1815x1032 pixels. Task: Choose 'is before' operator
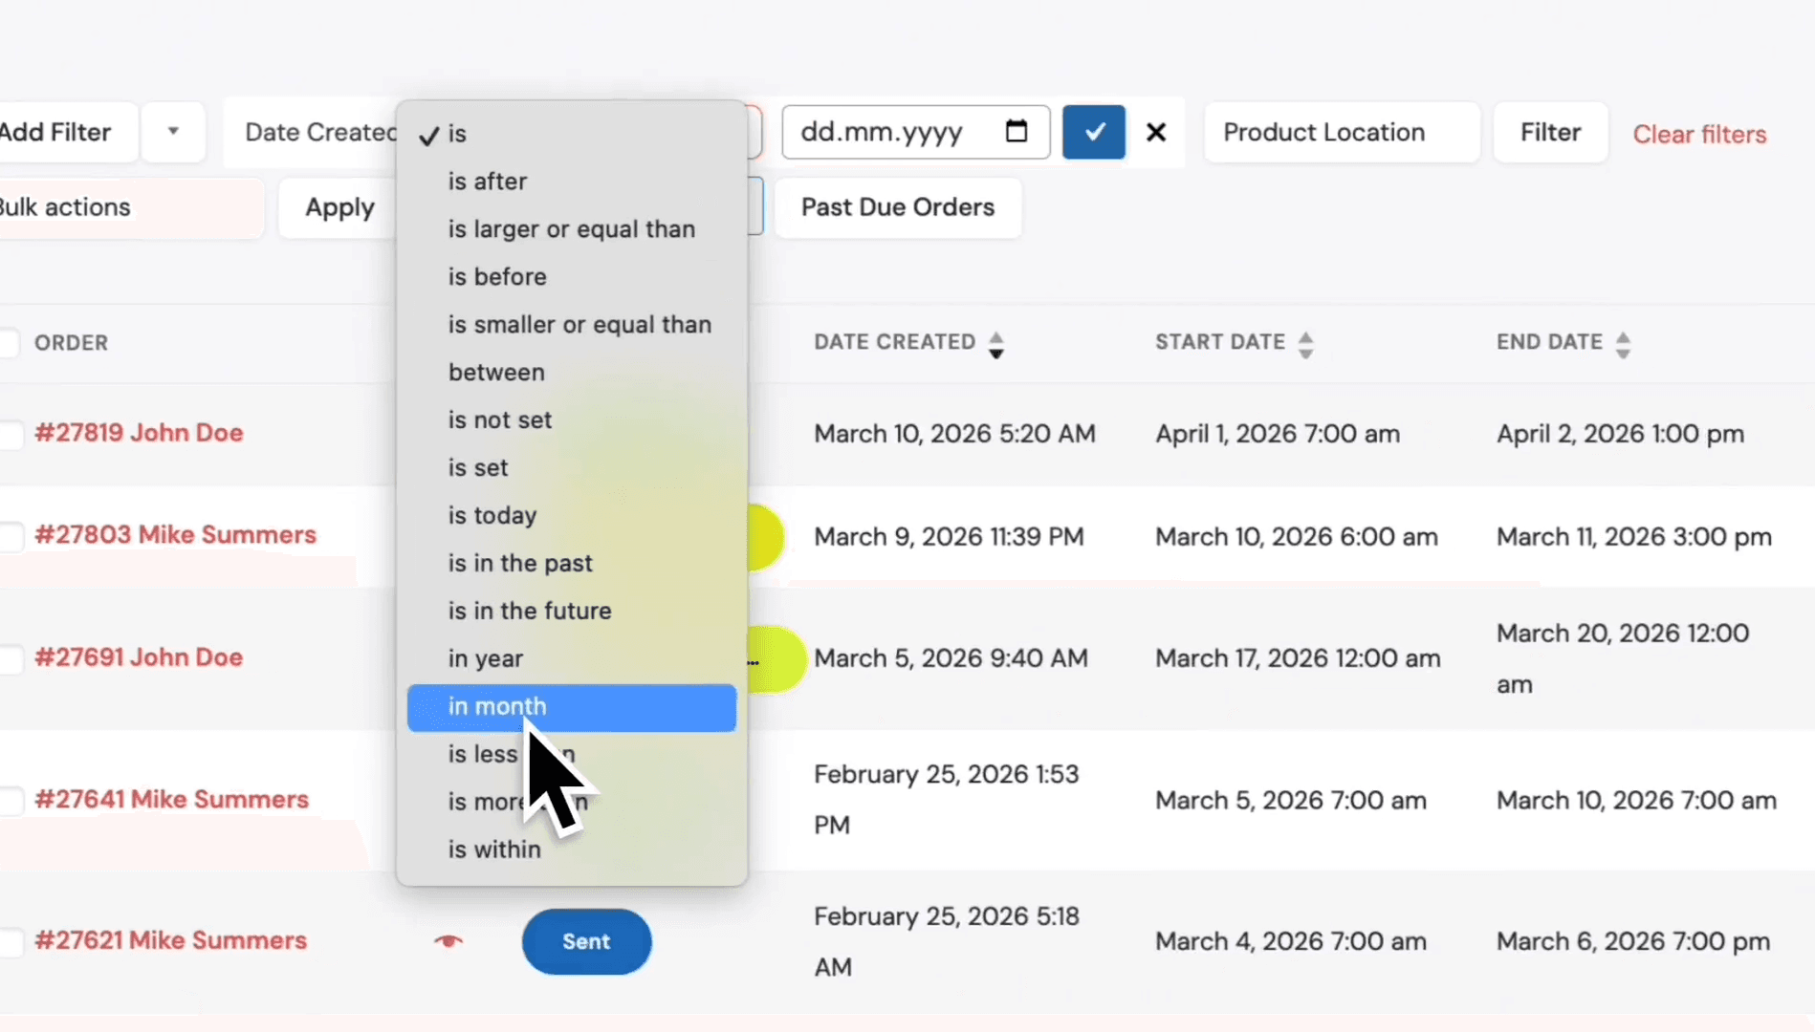click(x=572, y=277)
